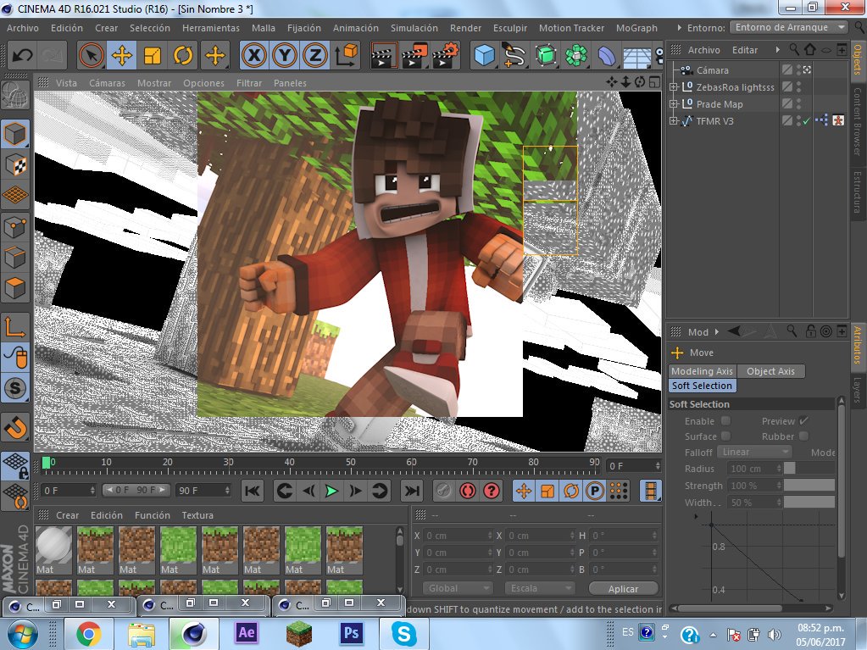The height and width of the screenshot is (650, 867).
Task: Open Falloff Linear dropdown
Action: (755, 452)
